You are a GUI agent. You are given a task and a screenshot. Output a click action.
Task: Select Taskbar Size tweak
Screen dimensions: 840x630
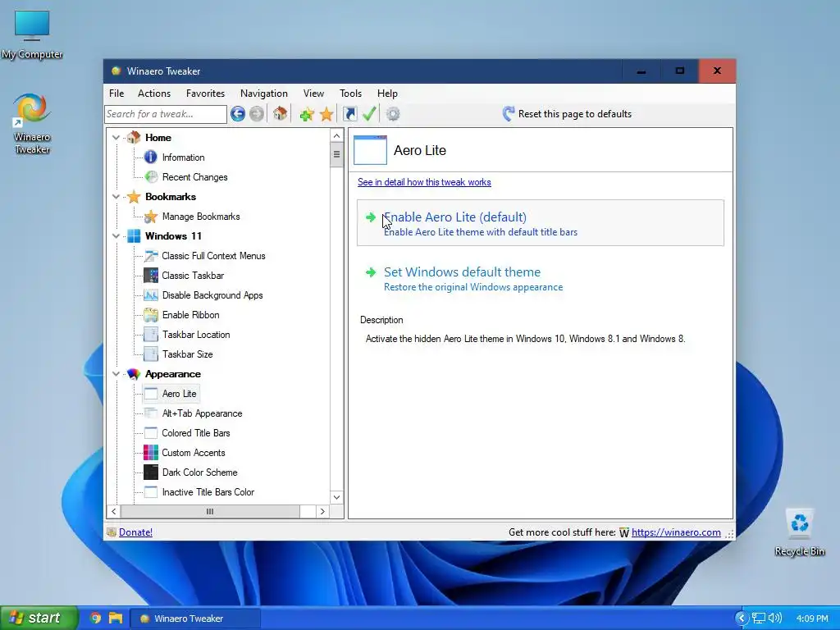tap(188, 354)
